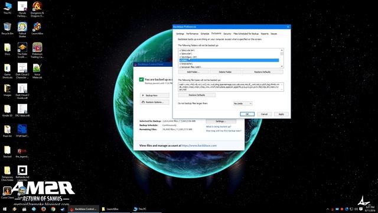Open Kindle SD folder

(8, 111)
